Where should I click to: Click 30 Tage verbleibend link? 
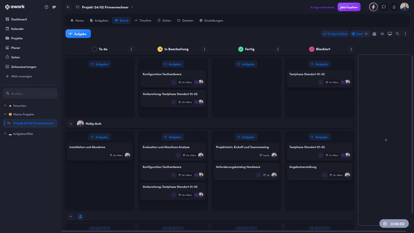322,7
